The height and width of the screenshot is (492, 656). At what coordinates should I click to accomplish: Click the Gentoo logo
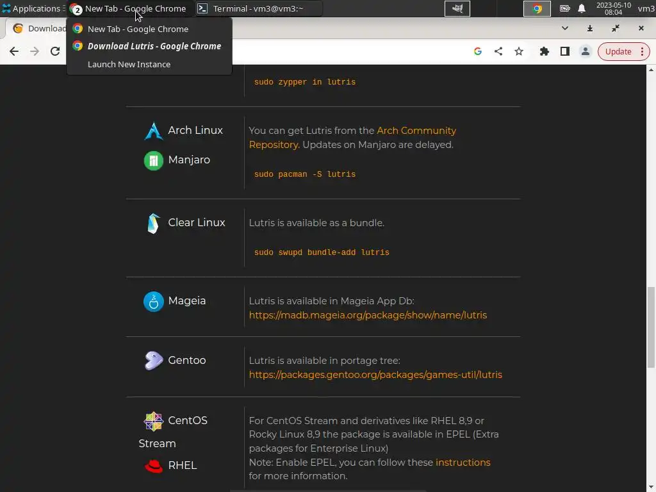coord(154,360)
